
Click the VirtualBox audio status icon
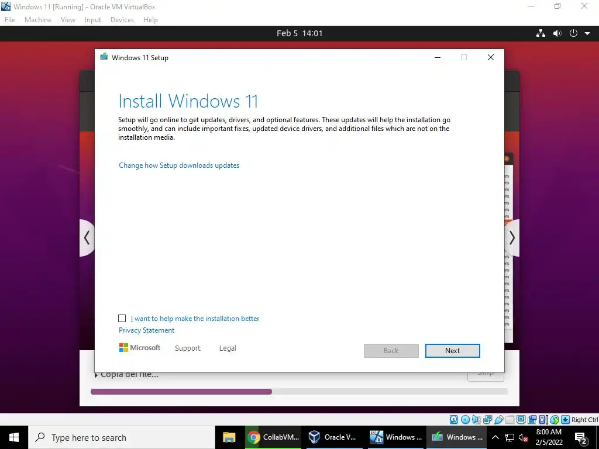476,420
